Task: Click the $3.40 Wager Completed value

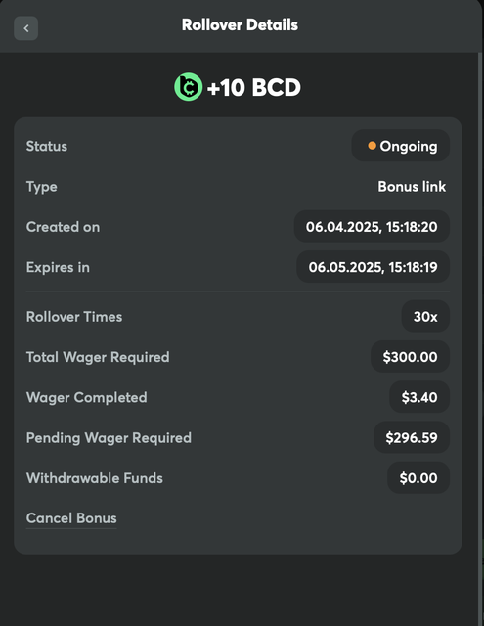Action: coord(419,397)
